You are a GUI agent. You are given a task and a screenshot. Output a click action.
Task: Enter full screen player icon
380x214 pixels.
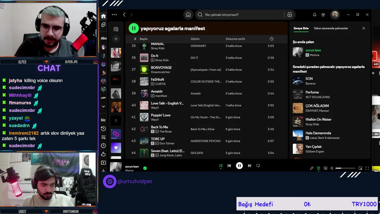click(x=367, y=168)
